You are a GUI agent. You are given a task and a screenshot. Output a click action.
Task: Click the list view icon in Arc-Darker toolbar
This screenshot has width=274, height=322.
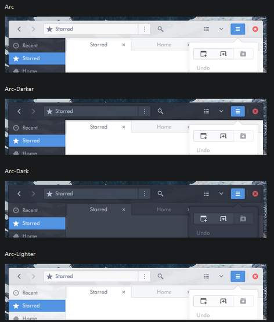click(207, 111)
